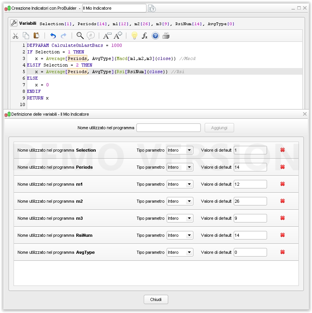Click the Nome utilizzato nel programma input
Viewport: 312px width, 313px height.
click(x=168, y=128)
